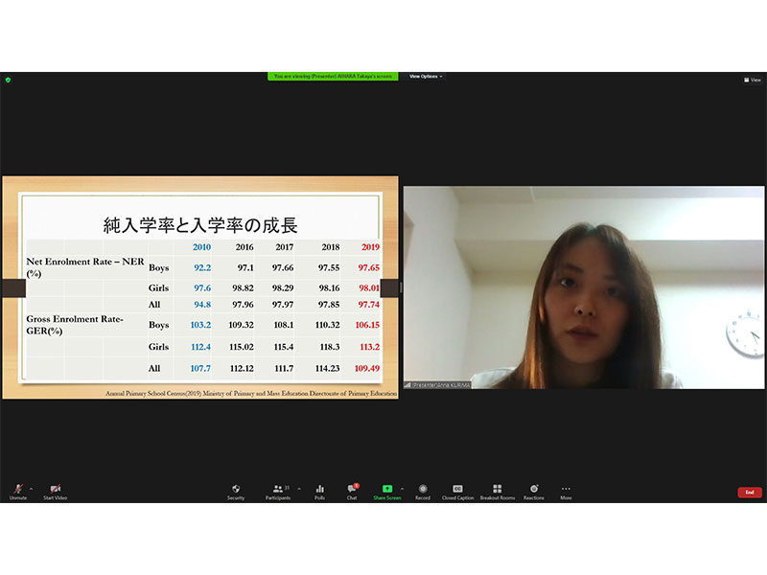Expand the arrow next to Participants
Screen dimensions: 767x575
(298, 488)
